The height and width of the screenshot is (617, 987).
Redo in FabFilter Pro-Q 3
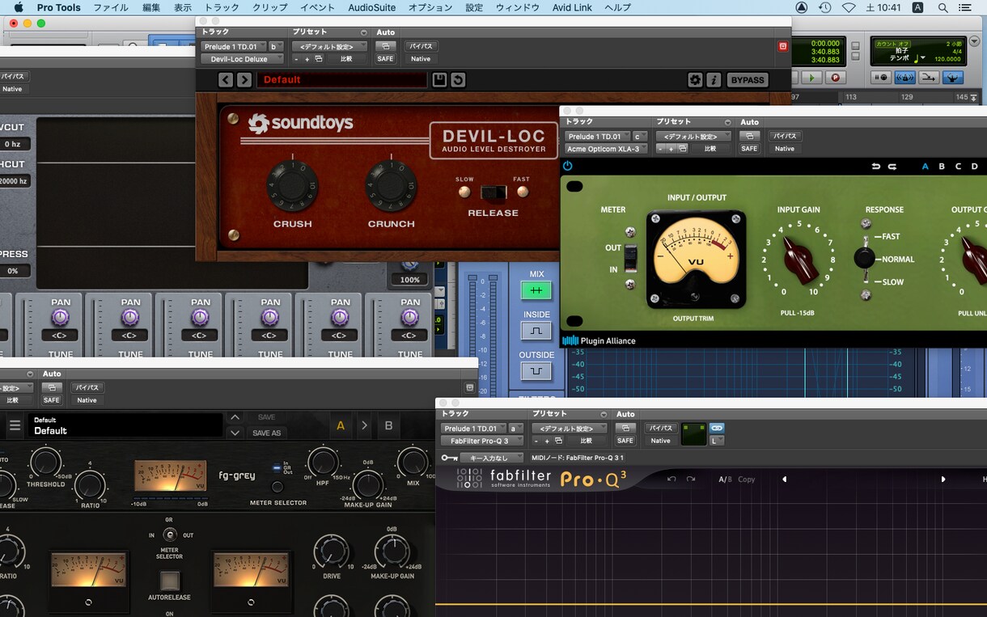pos(691,479)
